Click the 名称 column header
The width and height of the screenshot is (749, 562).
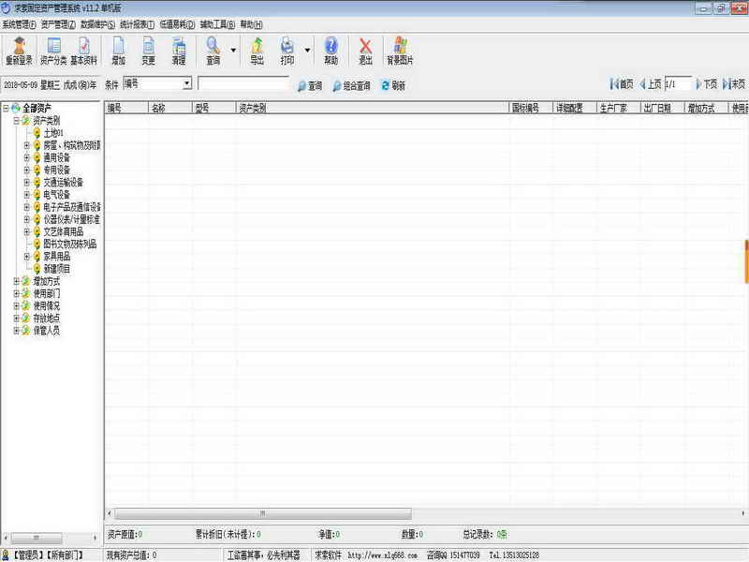pyautogui.click(x=170, y=108)
